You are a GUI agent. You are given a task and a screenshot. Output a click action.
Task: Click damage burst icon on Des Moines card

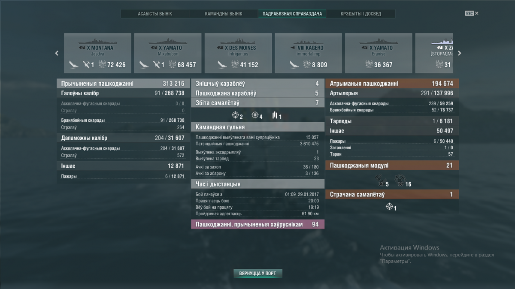[235, 65]
